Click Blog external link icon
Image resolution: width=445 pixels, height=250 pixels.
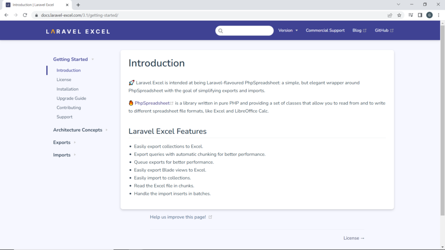click(x=365, y=31)
